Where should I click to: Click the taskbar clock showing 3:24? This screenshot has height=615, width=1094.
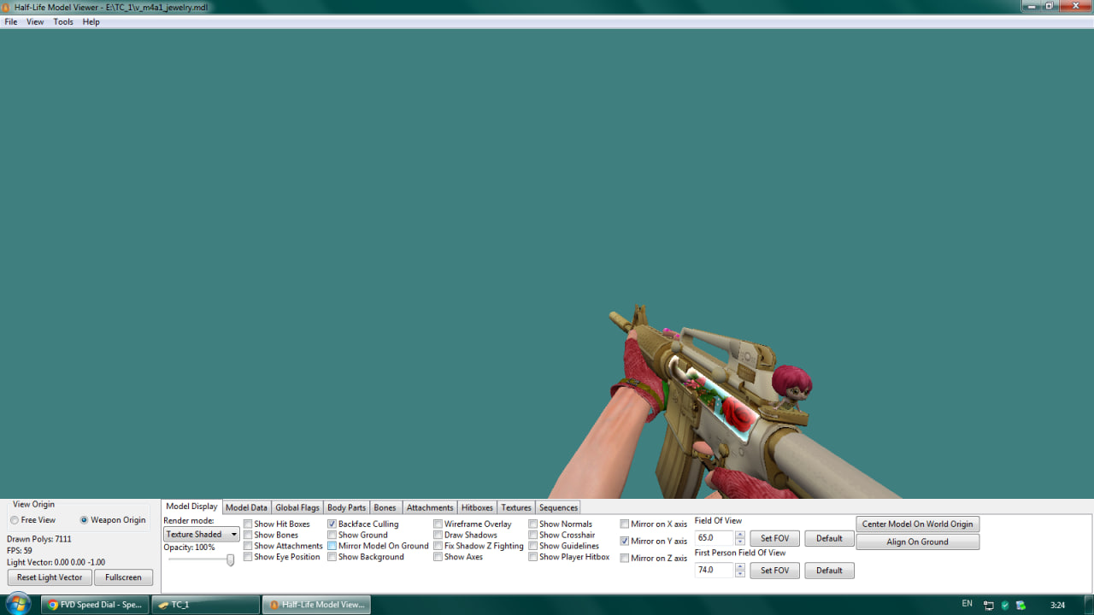pyautogui.click(x=1057, y=605)
